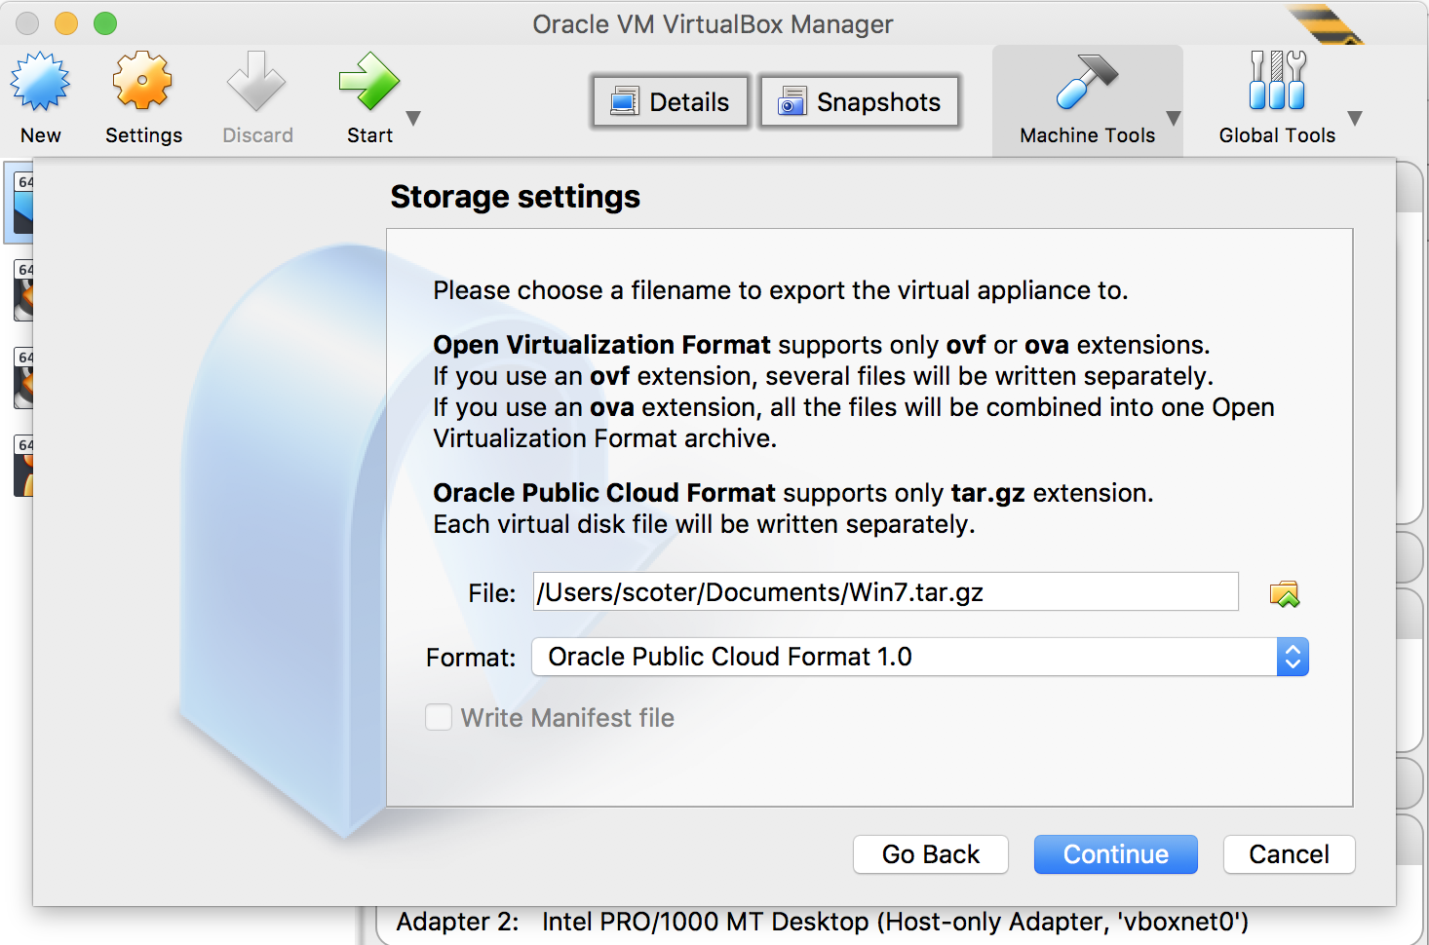Screen dimensions: 1429x945
Task: Switch to the Details view
Action: tap(671, 102)
